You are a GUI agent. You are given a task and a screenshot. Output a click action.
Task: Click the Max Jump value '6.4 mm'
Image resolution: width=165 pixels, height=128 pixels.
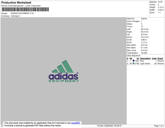(x=144, y=50)
